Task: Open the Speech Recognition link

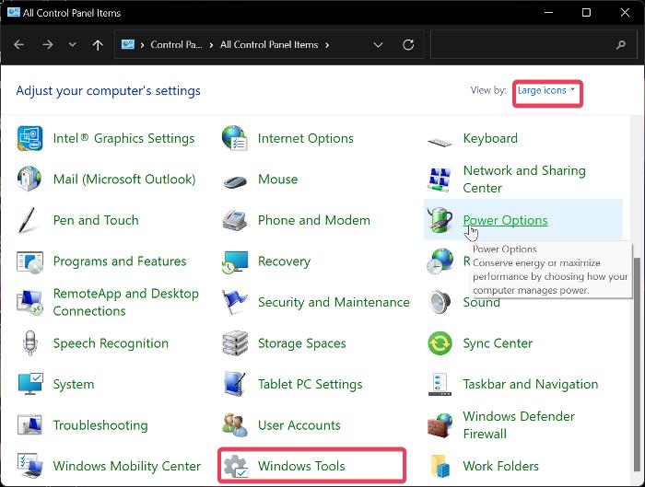Action: coord(111,343)
